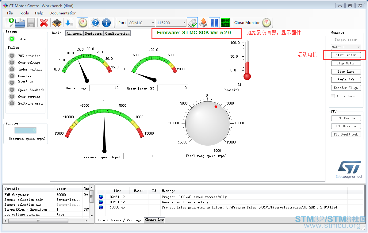This screenshot has height=233, width=368.
Task: Create a new project with the toolbar icon
Action: 9,23
